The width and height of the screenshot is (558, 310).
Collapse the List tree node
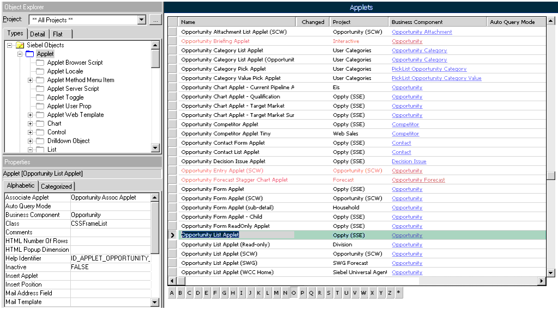[x=31, y=150]
